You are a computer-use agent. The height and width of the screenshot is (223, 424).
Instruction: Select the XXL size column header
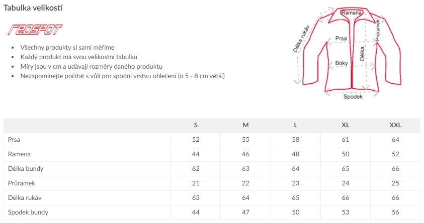click(x=395, y=125)
